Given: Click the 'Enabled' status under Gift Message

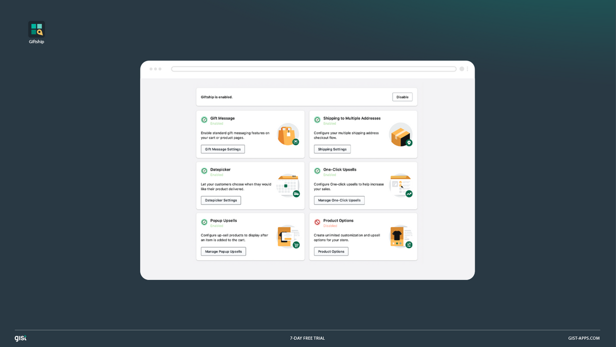Looking at the screenshot, I should 217,123.
